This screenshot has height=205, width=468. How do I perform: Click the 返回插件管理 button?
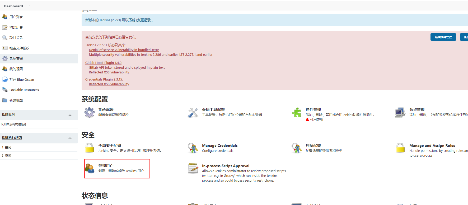443,37
